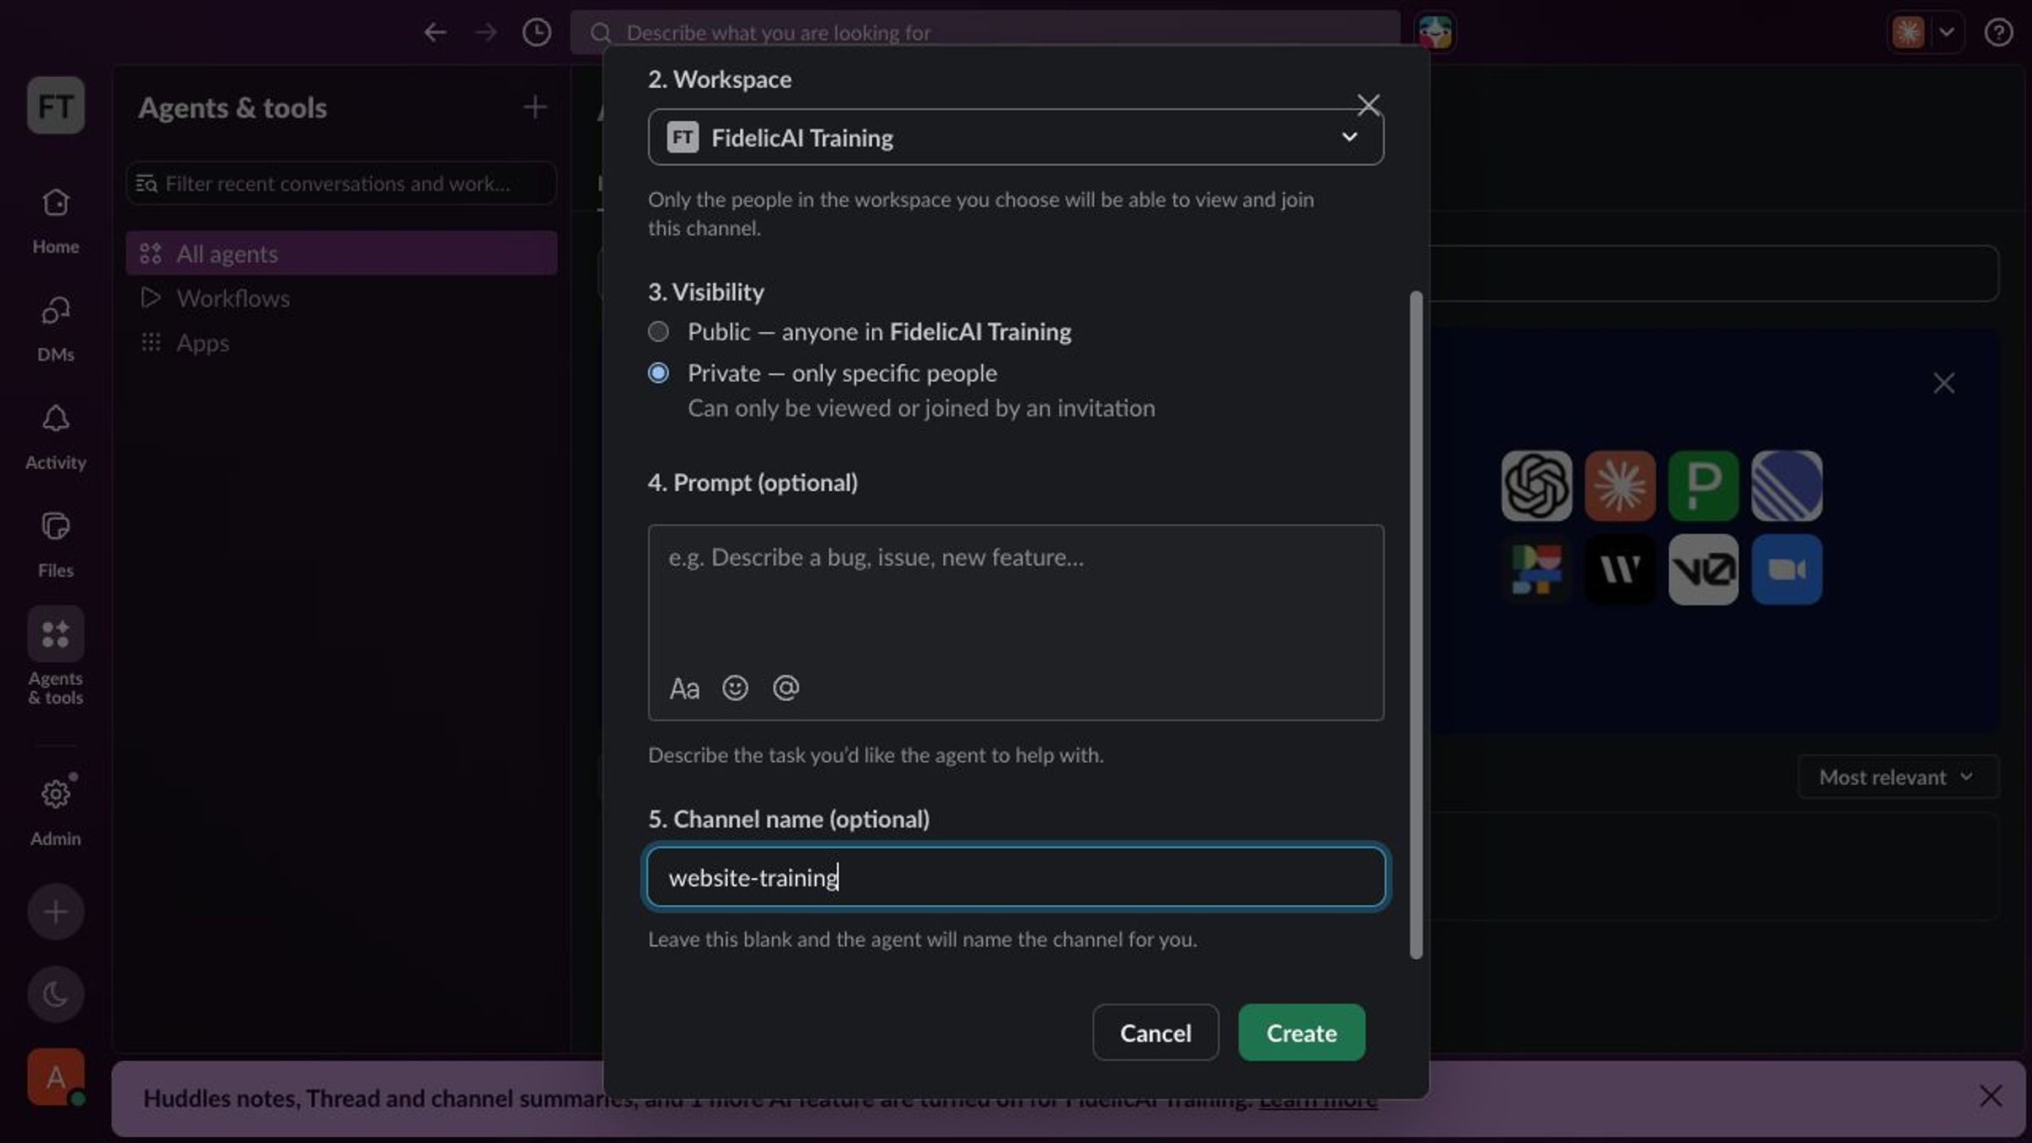Screen dimensions: 2032x1143
Task: Select the ChatGPT agent icon
Action: (x=1537, y=486)
